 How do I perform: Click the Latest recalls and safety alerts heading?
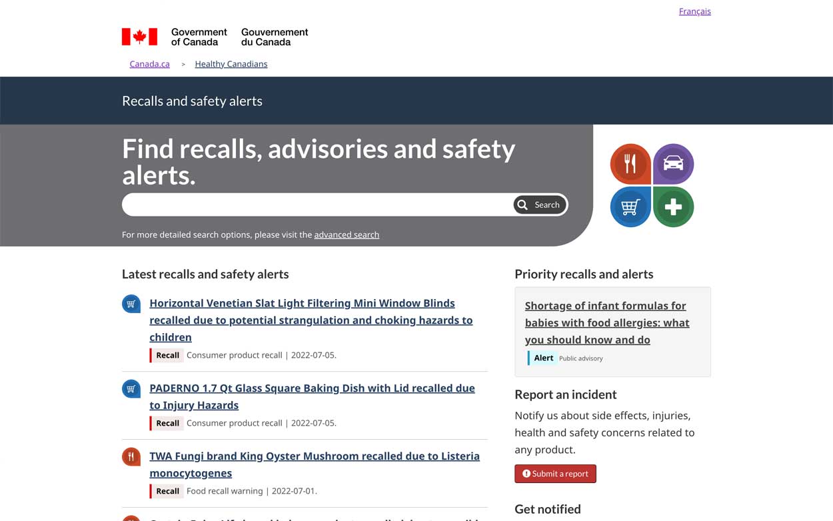[205, 274]
